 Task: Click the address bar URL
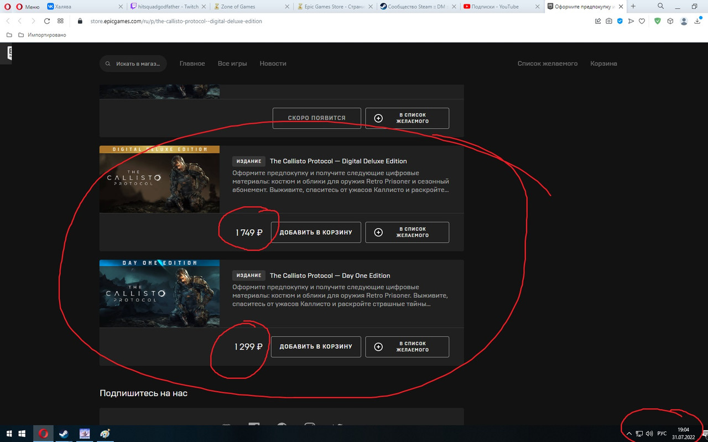click(175, 21)
